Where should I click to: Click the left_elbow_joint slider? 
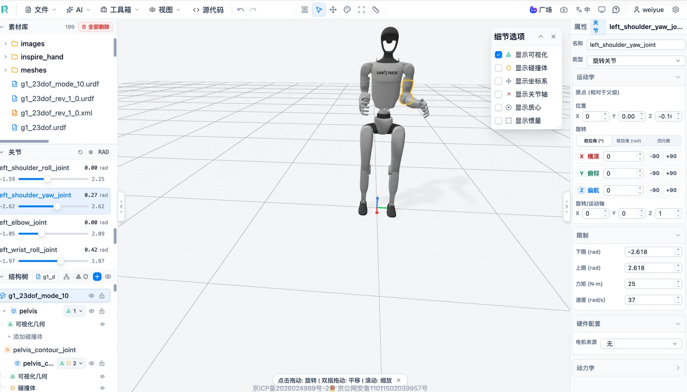point(53,234)
